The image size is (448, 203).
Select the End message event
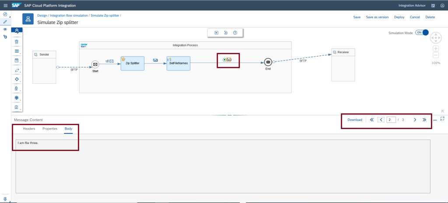point(268,62)
